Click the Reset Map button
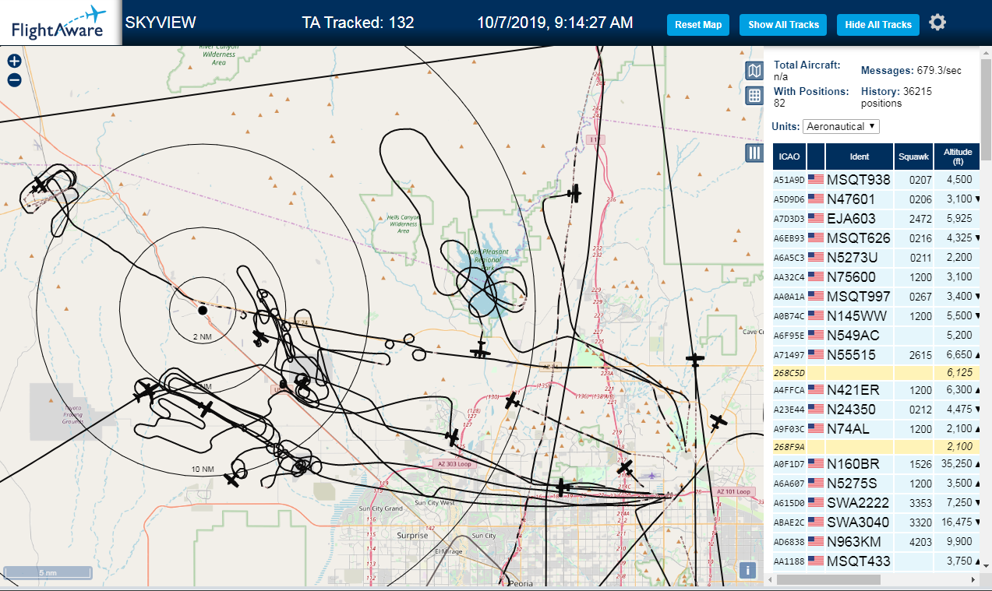This screenshot has width=992, height=591. (x=698, y=25)
